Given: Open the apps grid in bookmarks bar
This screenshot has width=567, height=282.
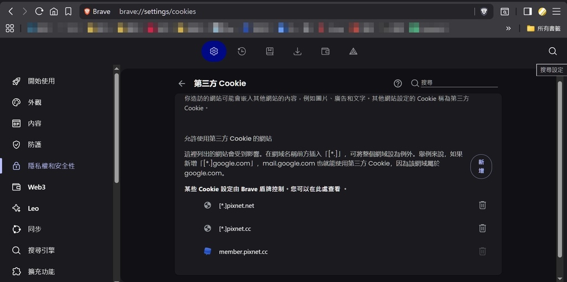Looking at the screenshot, I should (10, 28).
